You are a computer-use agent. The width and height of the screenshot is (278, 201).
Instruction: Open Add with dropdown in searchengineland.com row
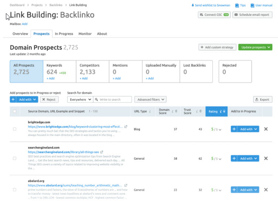point(248,158)
